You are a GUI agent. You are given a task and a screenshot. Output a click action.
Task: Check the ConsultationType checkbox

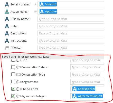pos(13,74)
